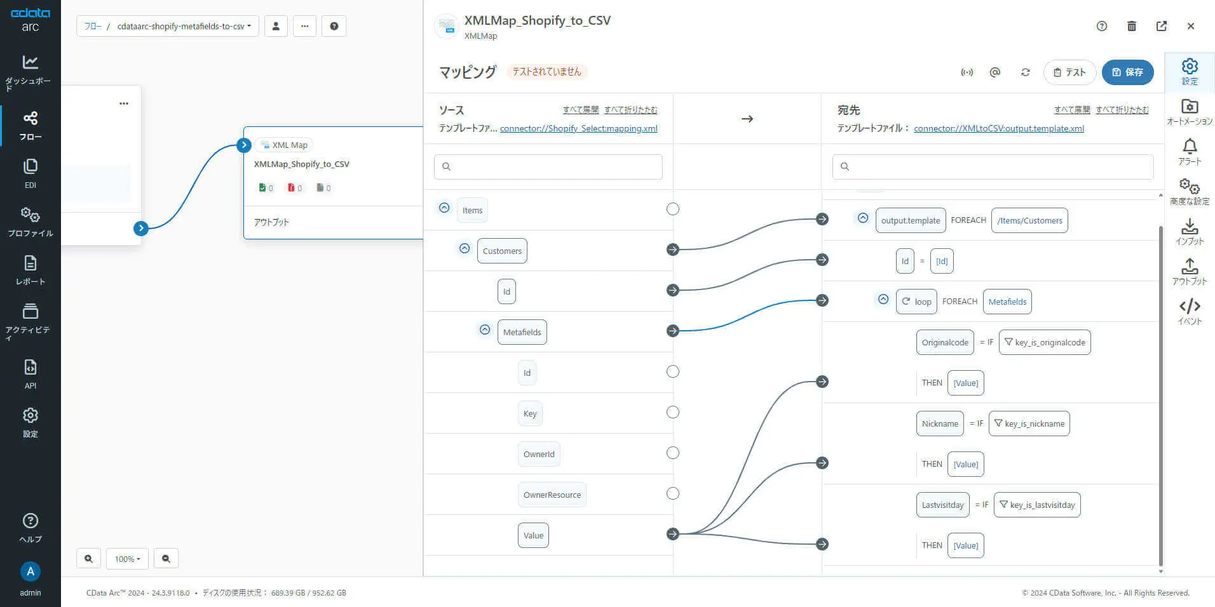Viewport: 1215px width, 607px height.
Task: Open the EDI section in sidebar
Action: click(30, 173)
